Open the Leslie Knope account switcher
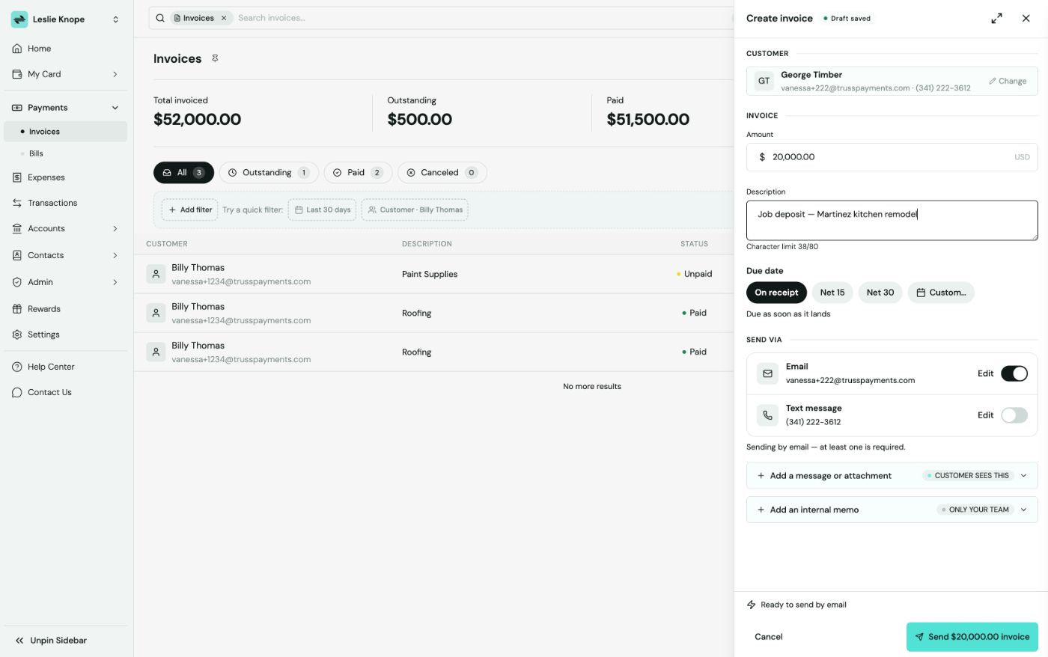Viewport: 1048px width, 657px height. click(x=65, y=19)
